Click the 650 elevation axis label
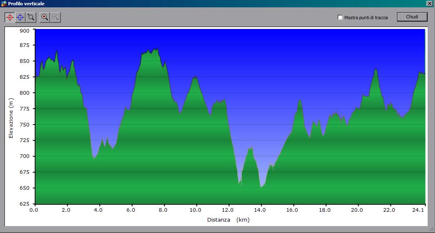 24,188
